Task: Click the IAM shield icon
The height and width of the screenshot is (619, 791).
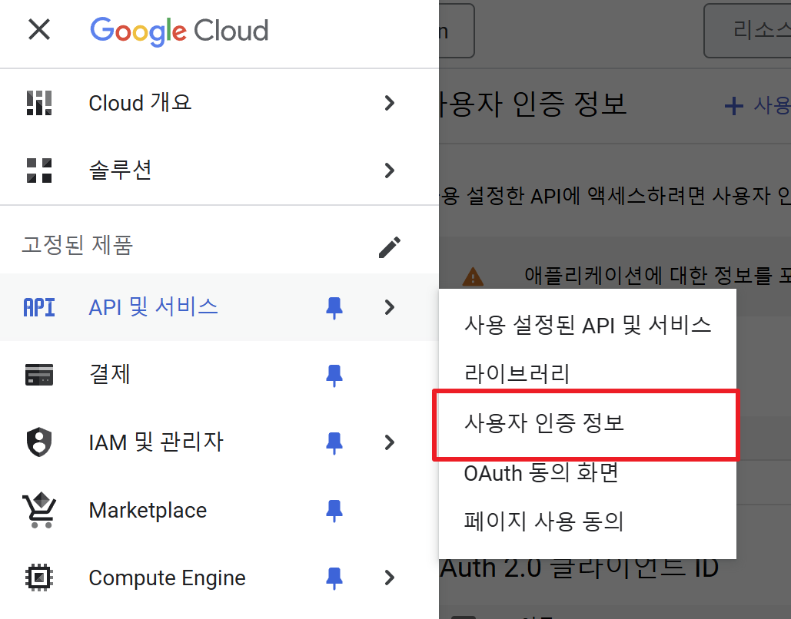Action: coord(39,442)
